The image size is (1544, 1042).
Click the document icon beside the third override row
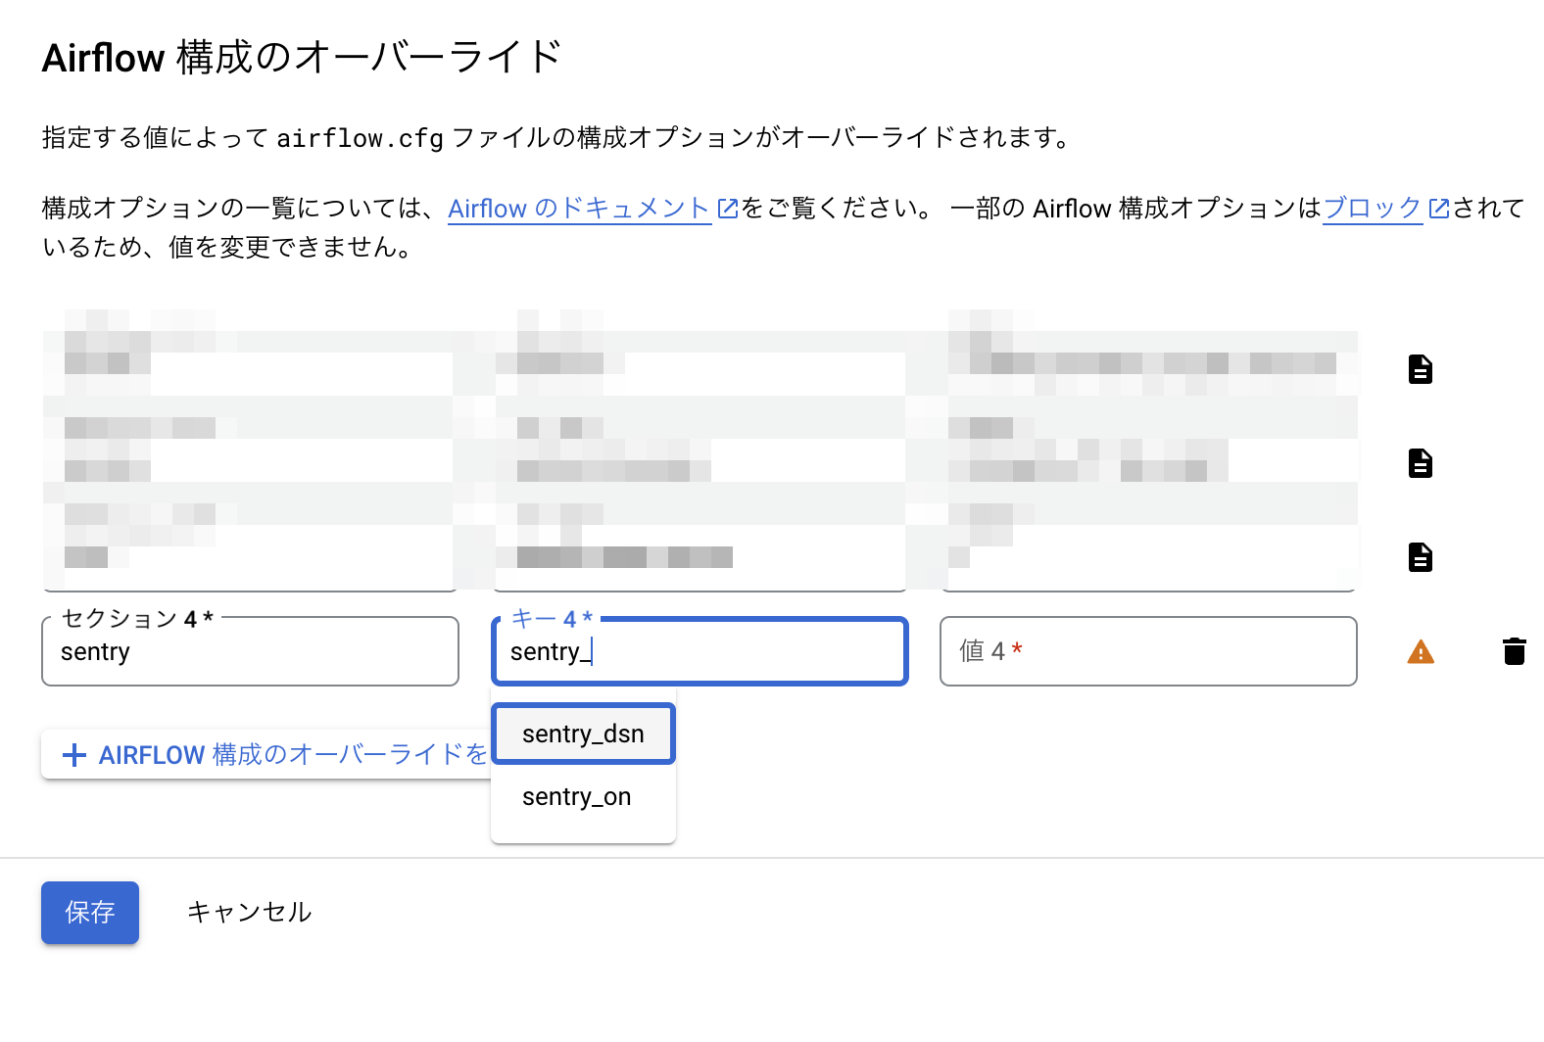1421,557
